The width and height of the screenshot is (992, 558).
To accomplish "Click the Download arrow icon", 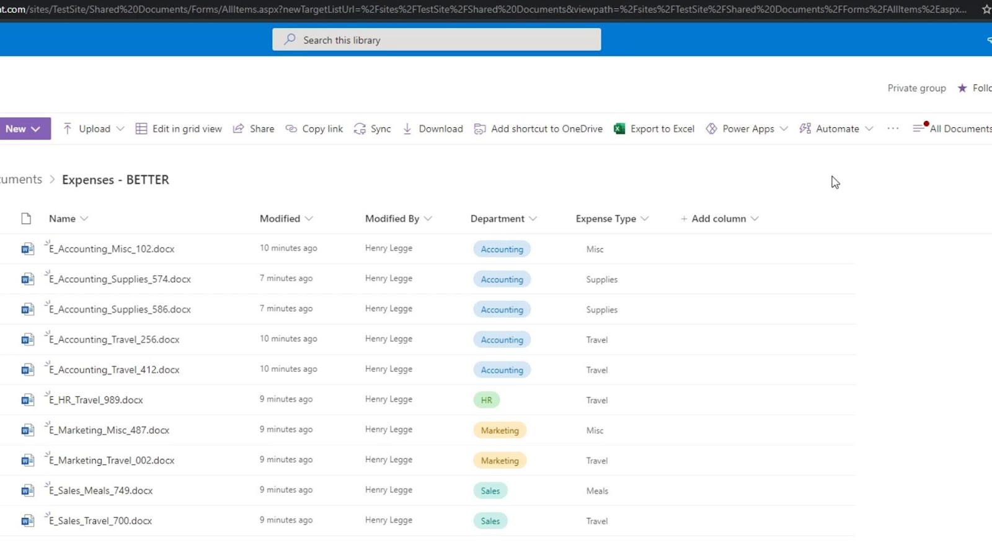I will 407,128.
